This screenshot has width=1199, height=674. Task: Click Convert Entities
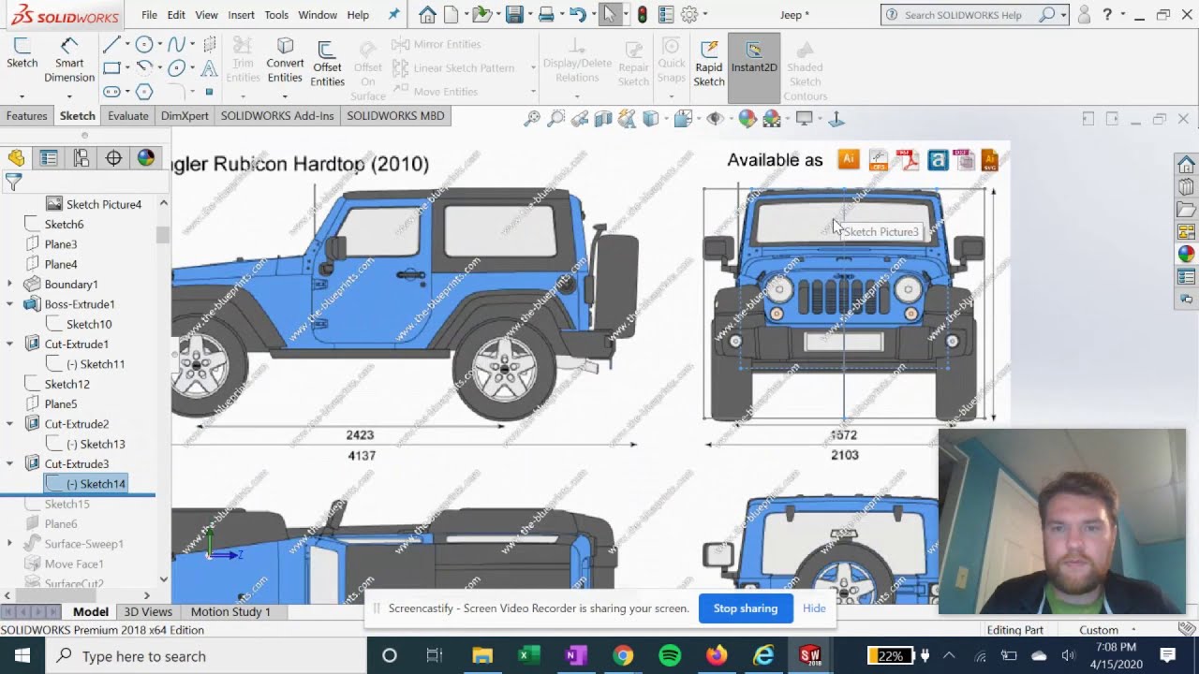pyautogui.click(x=285, y=61)
